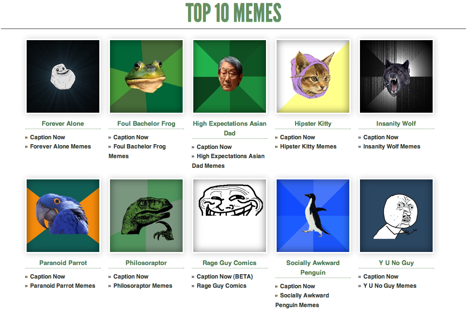468x310 pixels.
Task: Open the Paranoid Parrot Memes link
Action: (x=62, y=285)
